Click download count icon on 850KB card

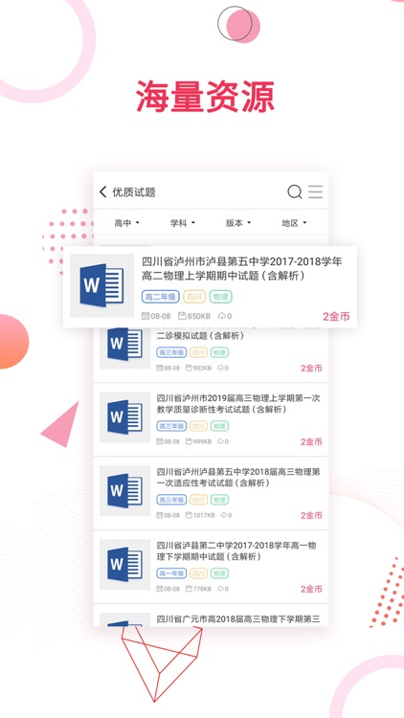(x=222, y=316)
